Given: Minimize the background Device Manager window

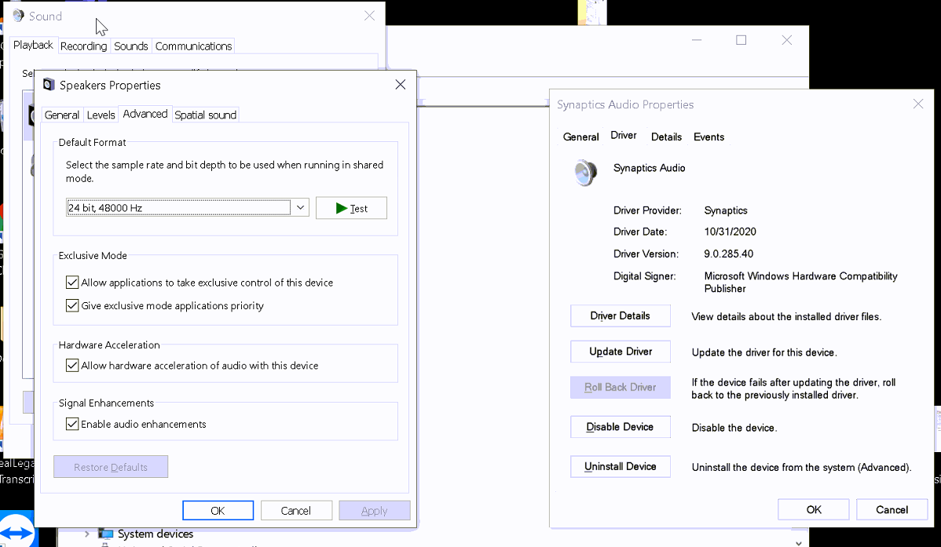Looking at the screenshot, I should tap(697, 40).
